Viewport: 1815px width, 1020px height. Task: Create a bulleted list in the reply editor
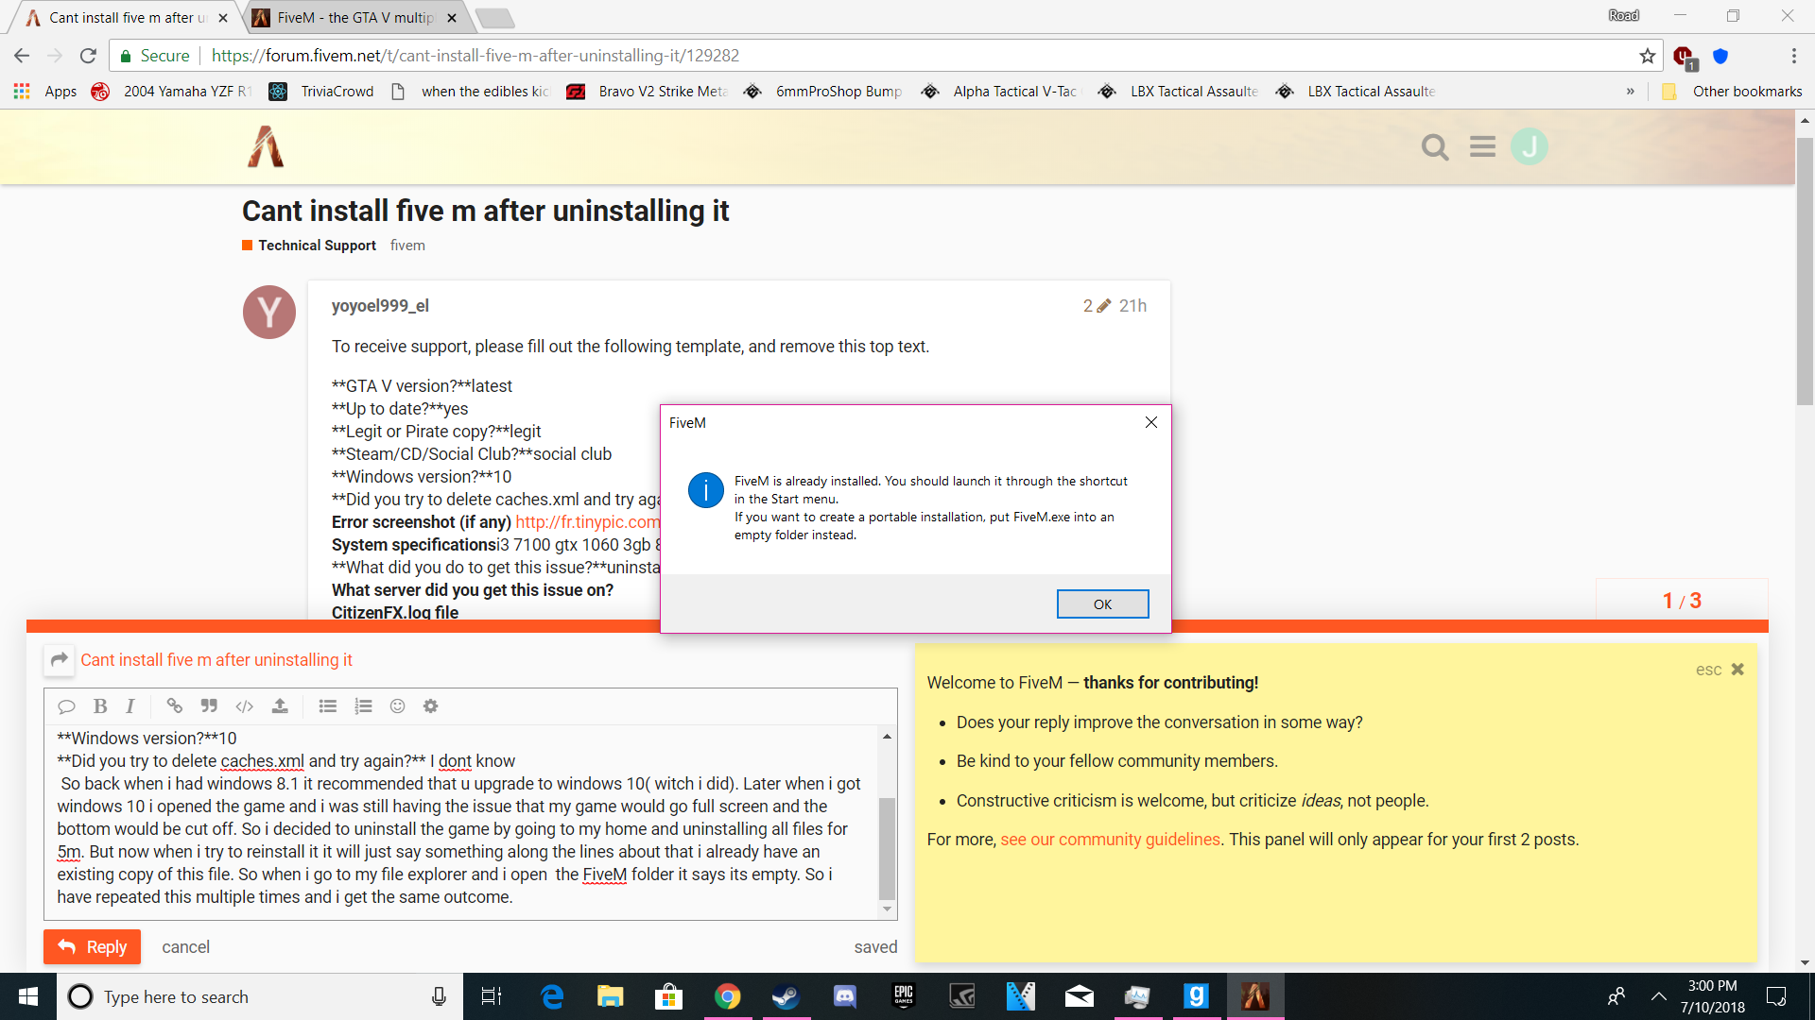click(327, 705)
